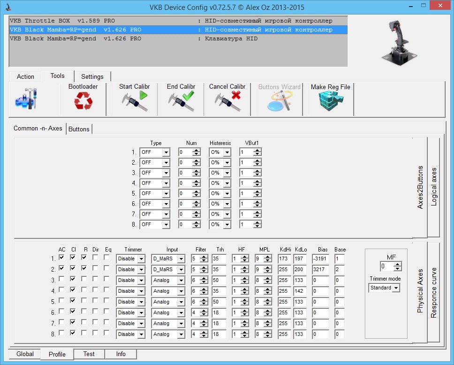
Task: Open the Trimmer dropdown for axis 1
Action: click(x=141, y=259)
